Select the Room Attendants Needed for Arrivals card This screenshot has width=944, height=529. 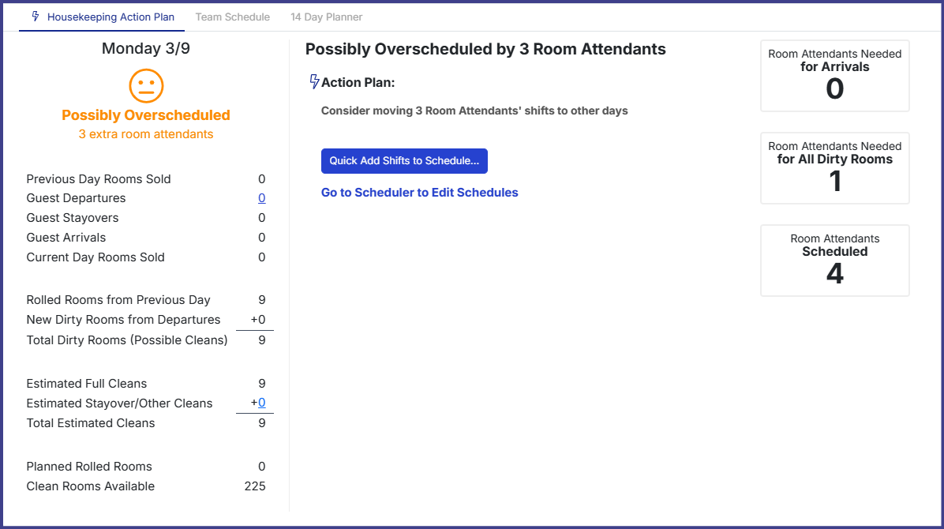(834, 76)
